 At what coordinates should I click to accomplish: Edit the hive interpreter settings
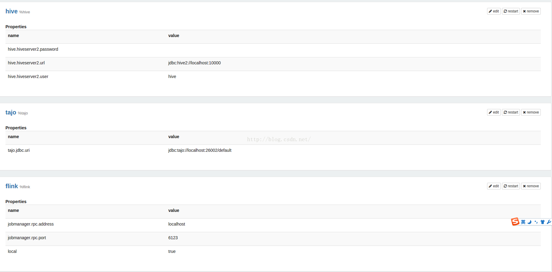(x=494, y=11)
